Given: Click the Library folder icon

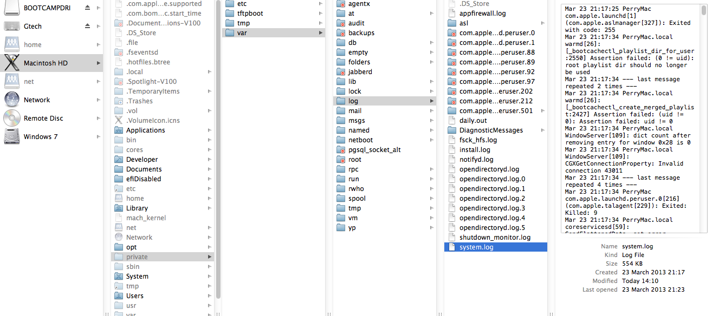Looking at the screenshot, I should pos(119,208).
